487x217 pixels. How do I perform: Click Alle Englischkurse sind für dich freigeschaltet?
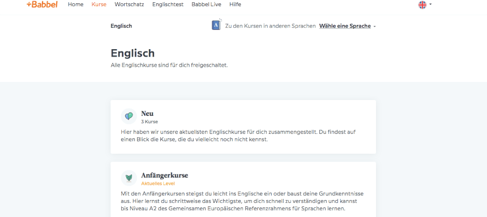tap(169, 66)
